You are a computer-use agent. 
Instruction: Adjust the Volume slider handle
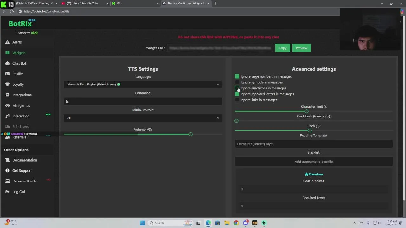190,135
